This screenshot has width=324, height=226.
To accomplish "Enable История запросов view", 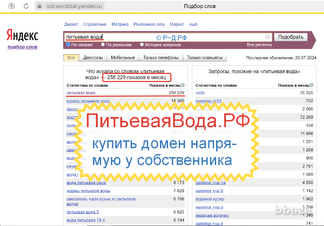I will click(x=142, y=44).
